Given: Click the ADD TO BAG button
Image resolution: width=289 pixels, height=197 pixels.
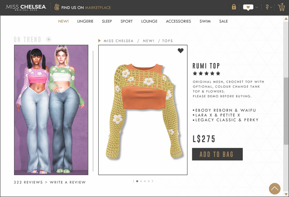Looking at the screenshot, I should (217, 154).
